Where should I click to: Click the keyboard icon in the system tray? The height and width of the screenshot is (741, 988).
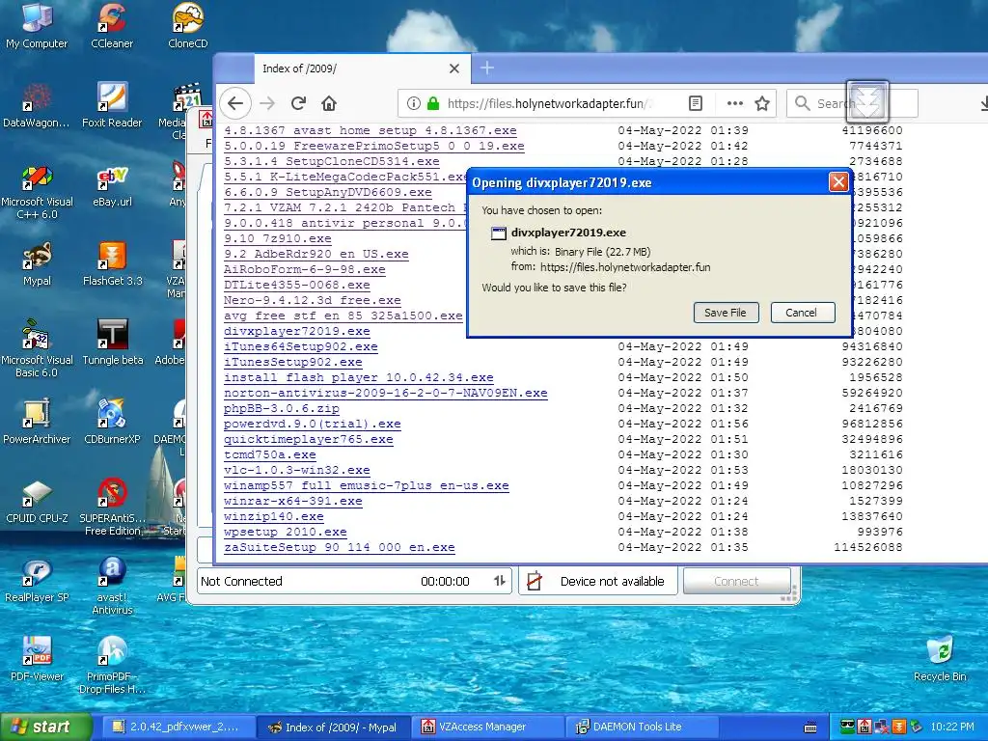(x=810, y=727)
